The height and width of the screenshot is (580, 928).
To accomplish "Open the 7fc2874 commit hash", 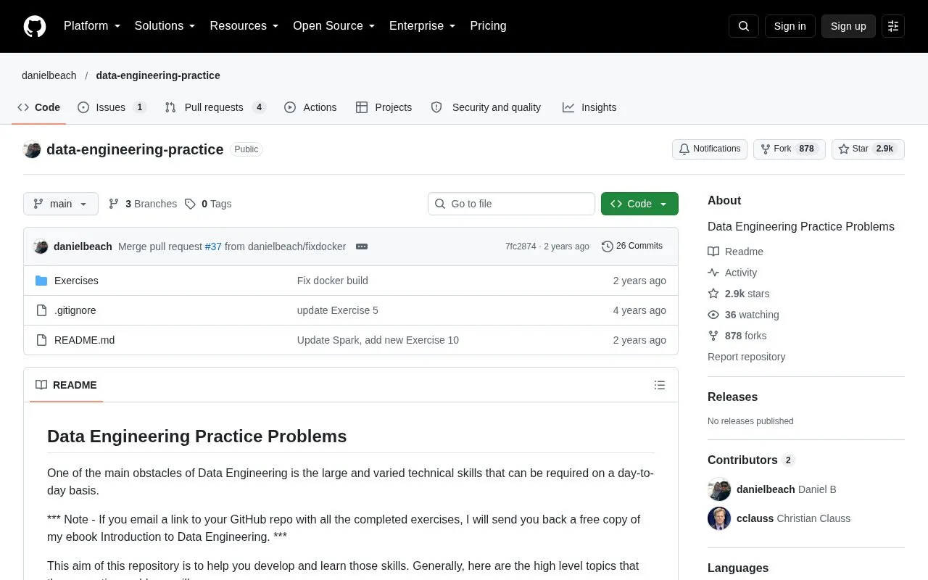I will pos(521,246).
